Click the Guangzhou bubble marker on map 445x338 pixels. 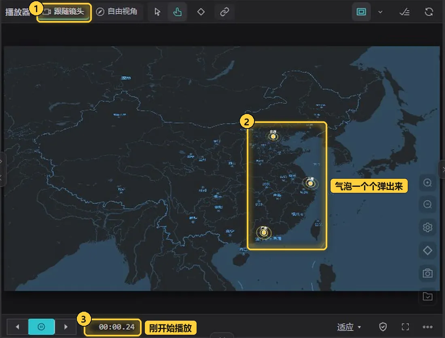point(264,232)
